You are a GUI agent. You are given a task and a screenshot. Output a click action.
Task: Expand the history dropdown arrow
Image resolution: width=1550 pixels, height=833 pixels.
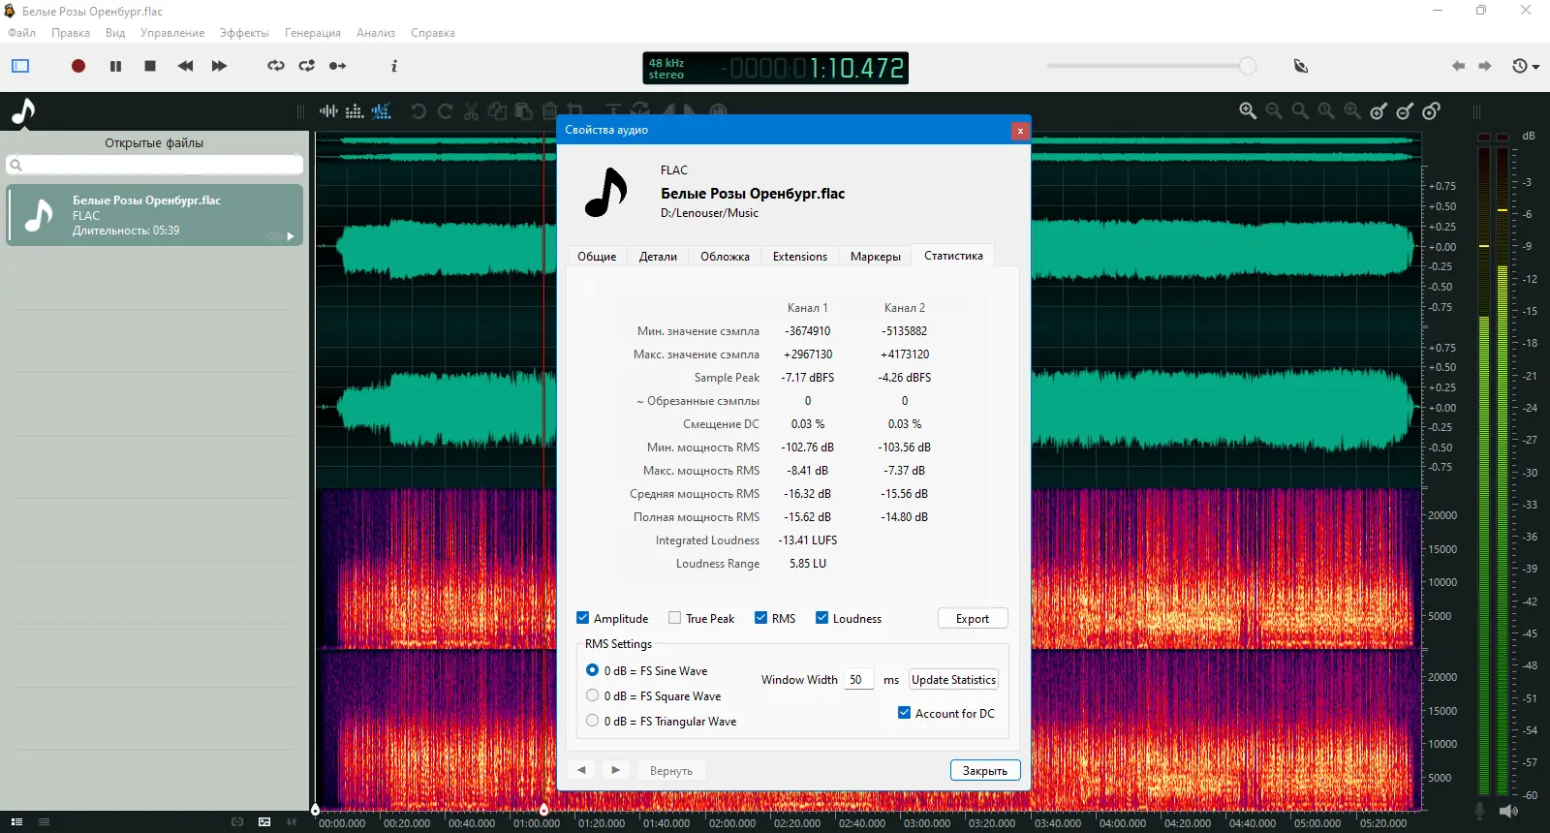[x=1535, y=67]
